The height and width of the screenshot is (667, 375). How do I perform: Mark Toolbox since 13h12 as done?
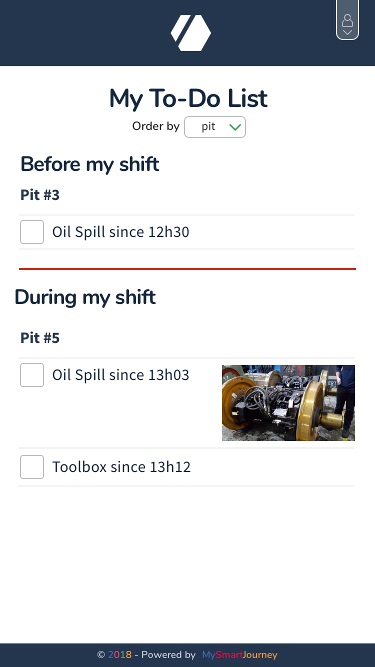coord(32,467)
